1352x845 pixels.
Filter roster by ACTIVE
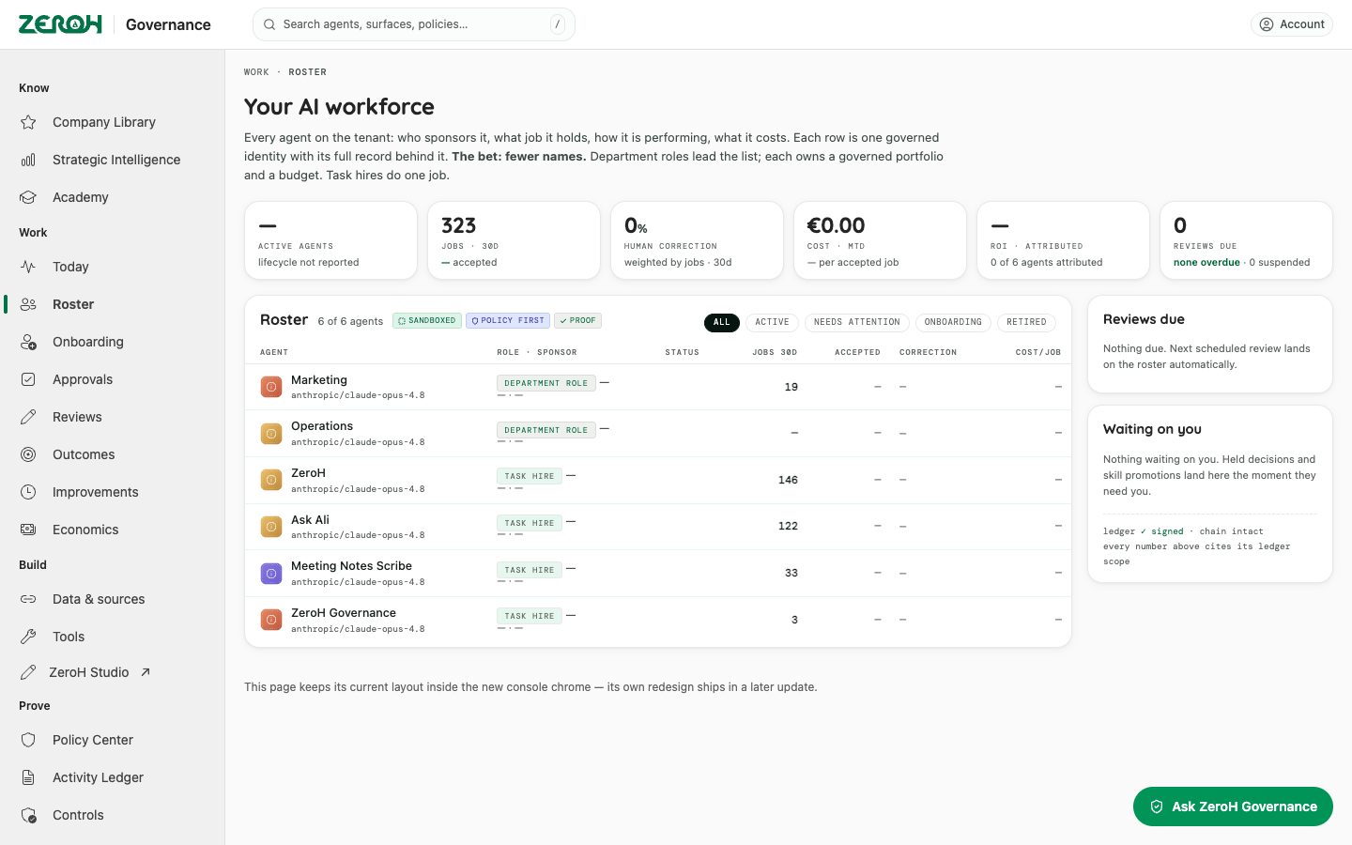(x=772, y=322)
